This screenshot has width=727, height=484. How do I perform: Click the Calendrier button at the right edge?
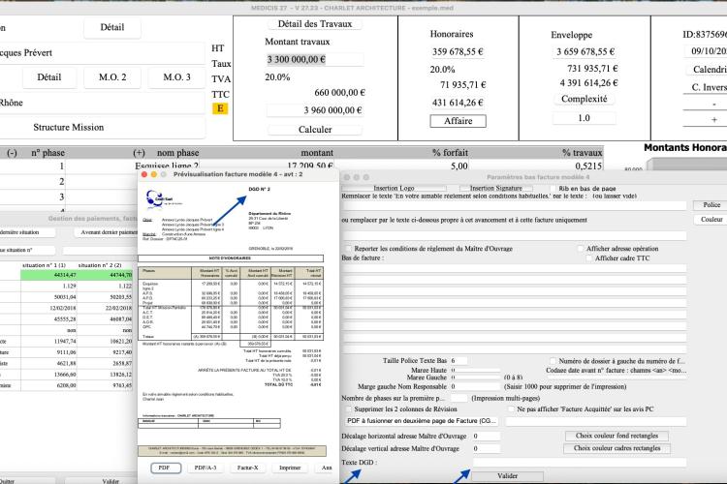(x=708, y=70)
